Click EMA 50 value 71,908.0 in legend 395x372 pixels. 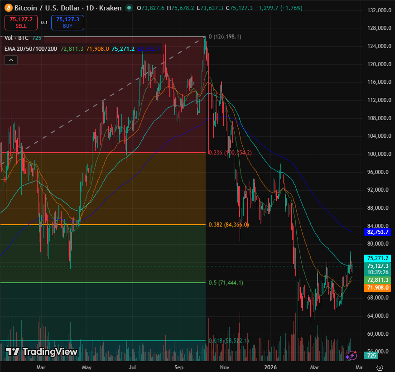click(x=97, y=48)
